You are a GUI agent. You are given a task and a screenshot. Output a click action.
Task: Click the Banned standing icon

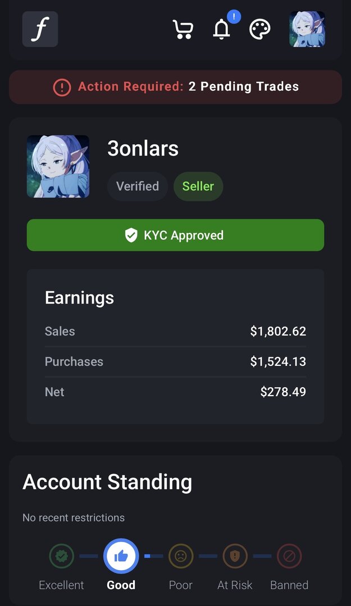289,557
